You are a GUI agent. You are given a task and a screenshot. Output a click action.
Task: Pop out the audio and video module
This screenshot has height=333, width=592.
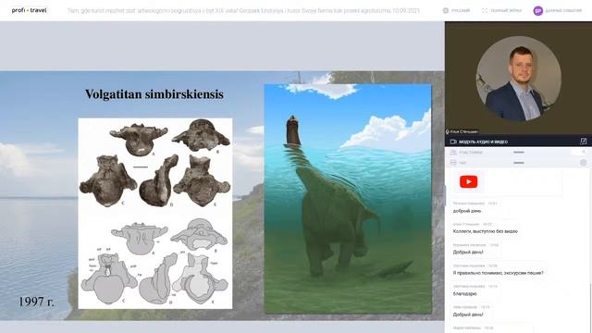click(x=584, y=142)
